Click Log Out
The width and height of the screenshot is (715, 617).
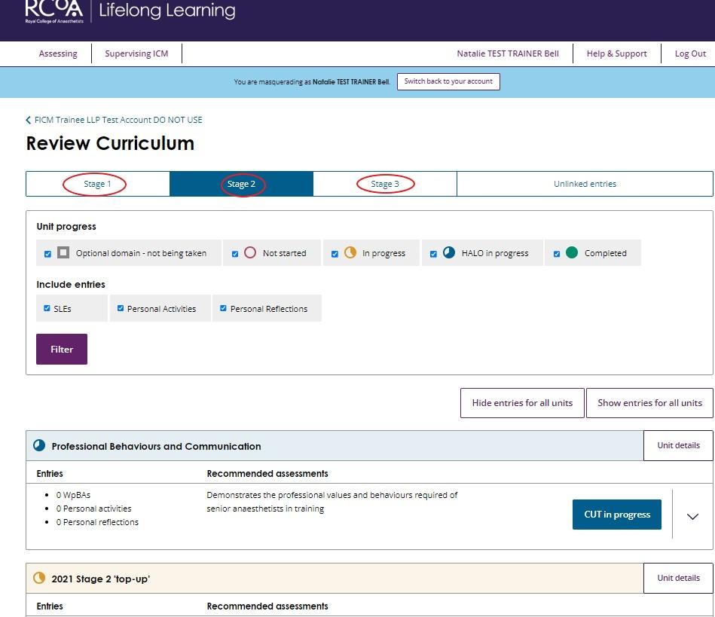coord(690,53)
